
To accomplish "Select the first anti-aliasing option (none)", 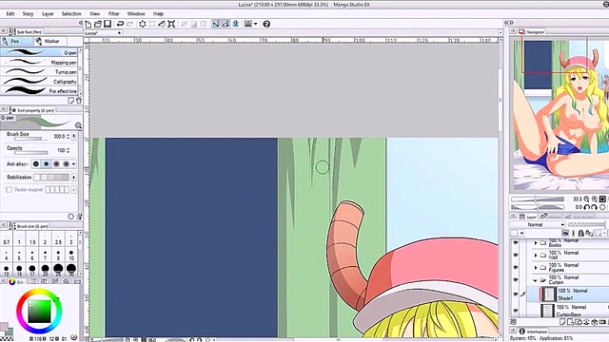I will click(36, 164).
